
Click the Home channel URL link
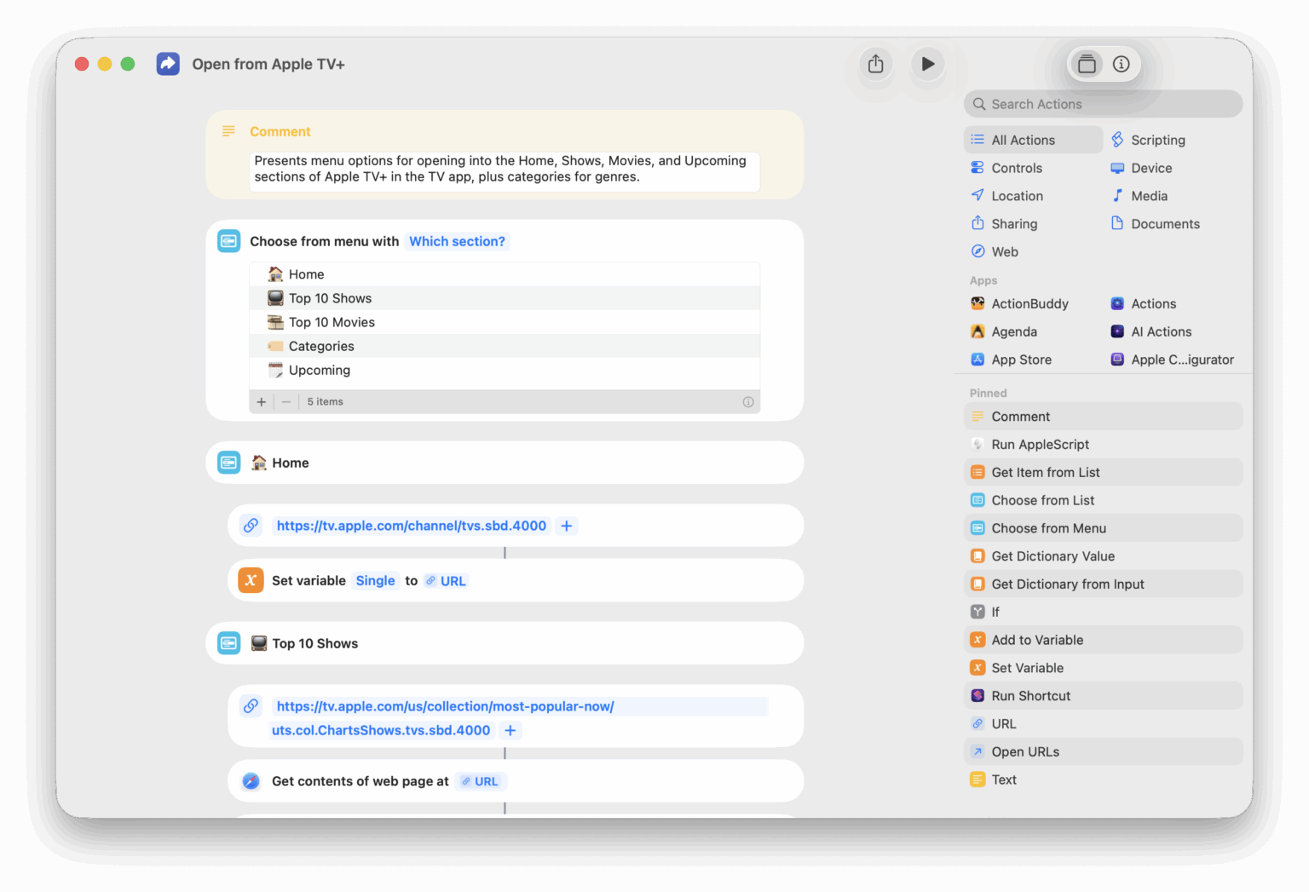click(411, 527)
